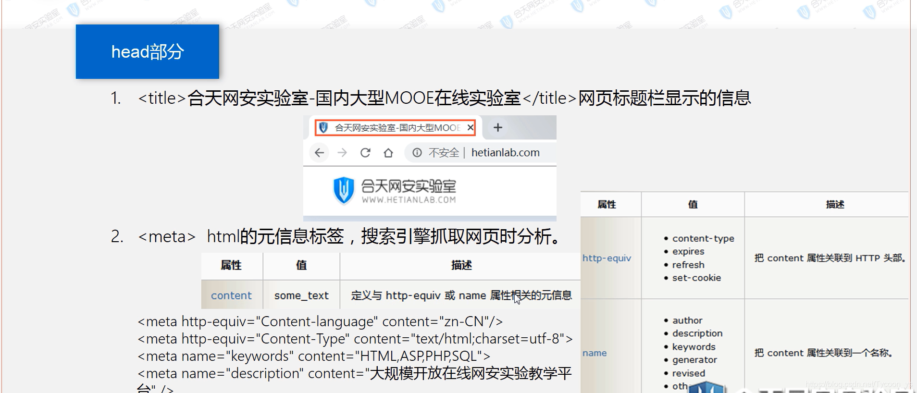Viewport: 917px width, 393px height.
Task: Click the expires list item
Action: (x=688, y=252)
